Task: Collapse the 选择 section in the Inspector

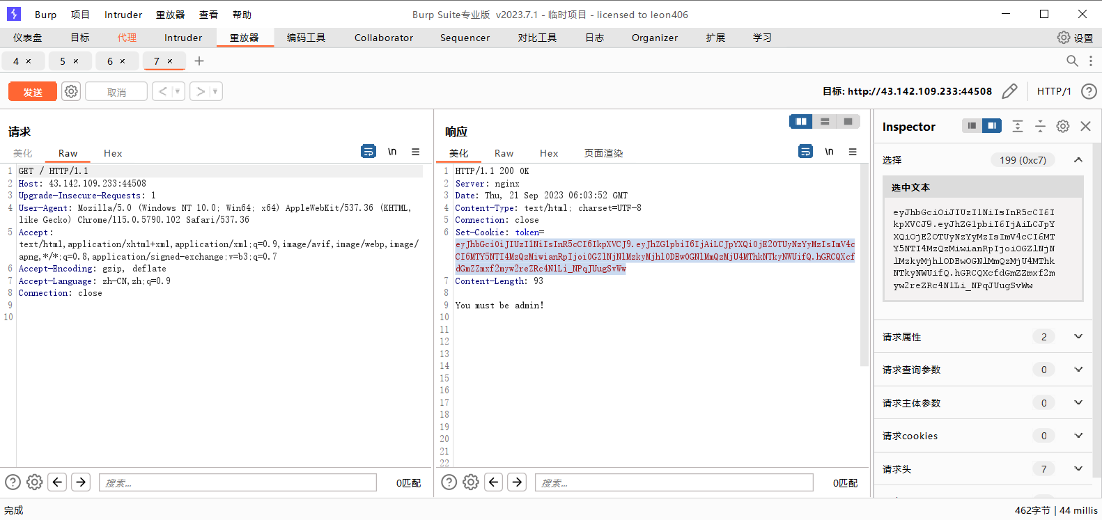Action: [x=1078, y=160]
